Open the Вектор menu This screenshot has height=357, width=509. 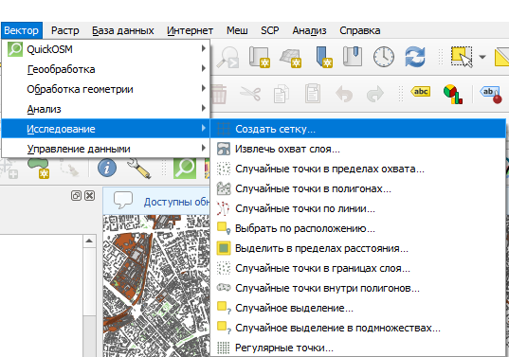point(22,30)
